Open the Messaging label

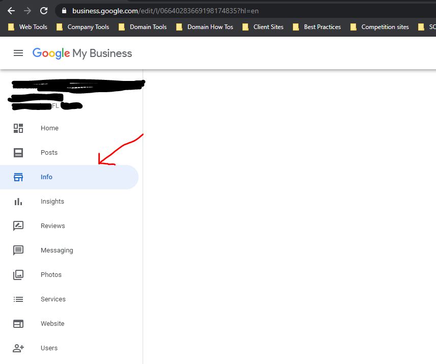pos(57,250)
